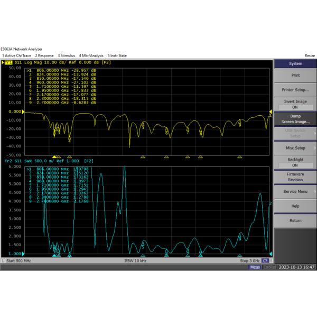
Task: Open the Response menu
Action: point(44,55)
